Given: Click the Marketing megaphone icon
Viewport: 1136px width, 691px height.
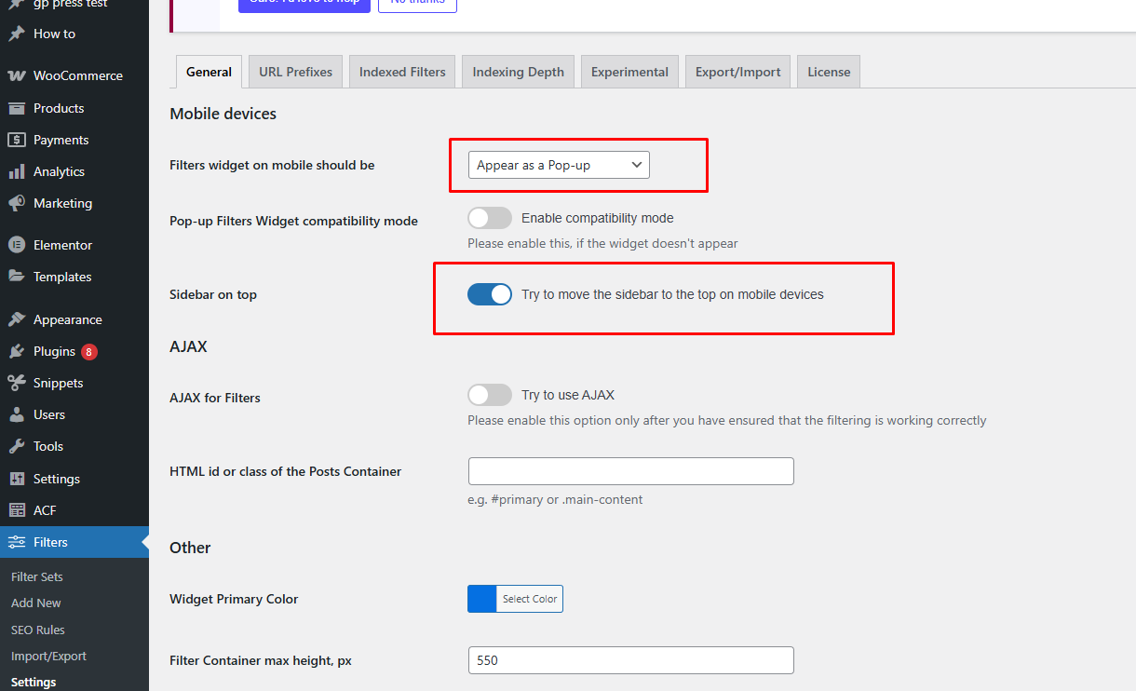Looking at the screenshot, I should pos(16,203).
